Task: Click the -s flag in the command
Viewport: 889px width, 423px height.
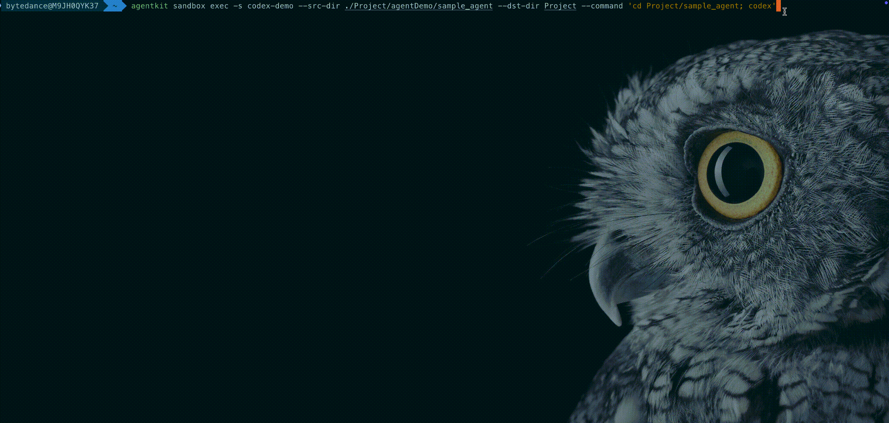Action: pyautogui.click(x=238, y=6)
